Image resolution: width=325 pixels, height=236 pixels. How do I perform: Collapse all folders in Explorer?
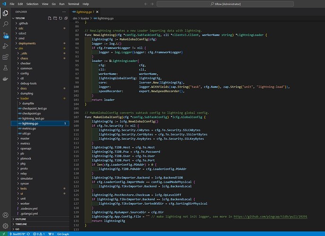pyautogui.click(x=66, y=18)
